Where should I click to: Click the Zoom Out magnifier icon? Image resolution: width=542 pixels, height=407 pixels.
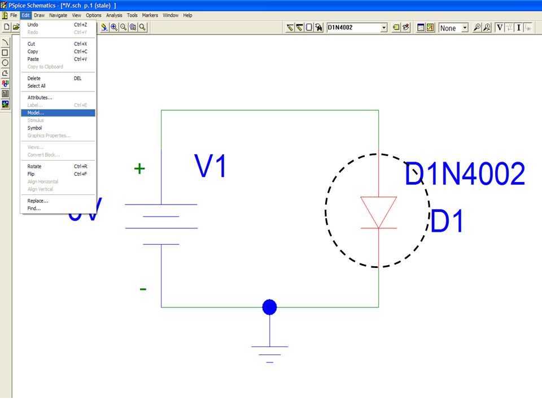pyautogui.click(x=124, y=27)
